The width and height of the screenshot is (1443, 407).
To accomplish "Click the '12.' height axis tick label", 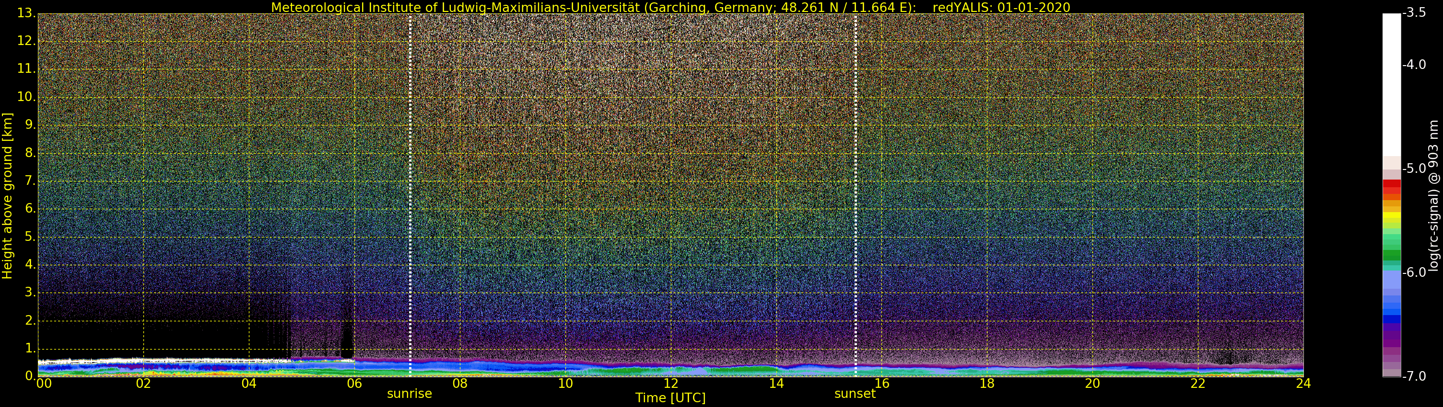I will point(27,41).
